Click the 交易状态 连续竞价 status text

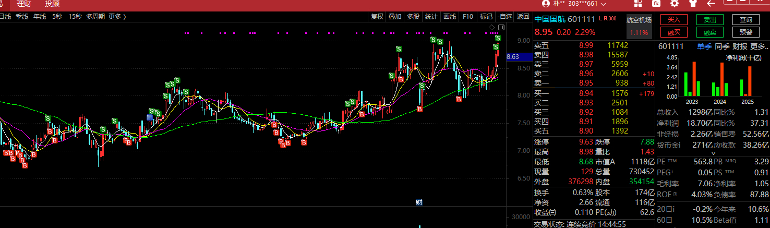pos(581,224)
